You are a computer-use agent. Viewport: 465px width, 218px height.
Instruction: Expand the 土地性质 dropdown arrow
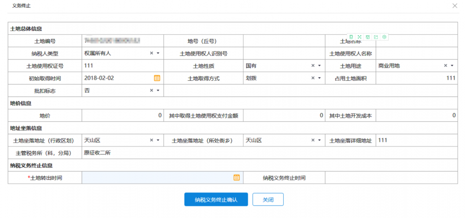pyautogui.click(x=319, y=66)
